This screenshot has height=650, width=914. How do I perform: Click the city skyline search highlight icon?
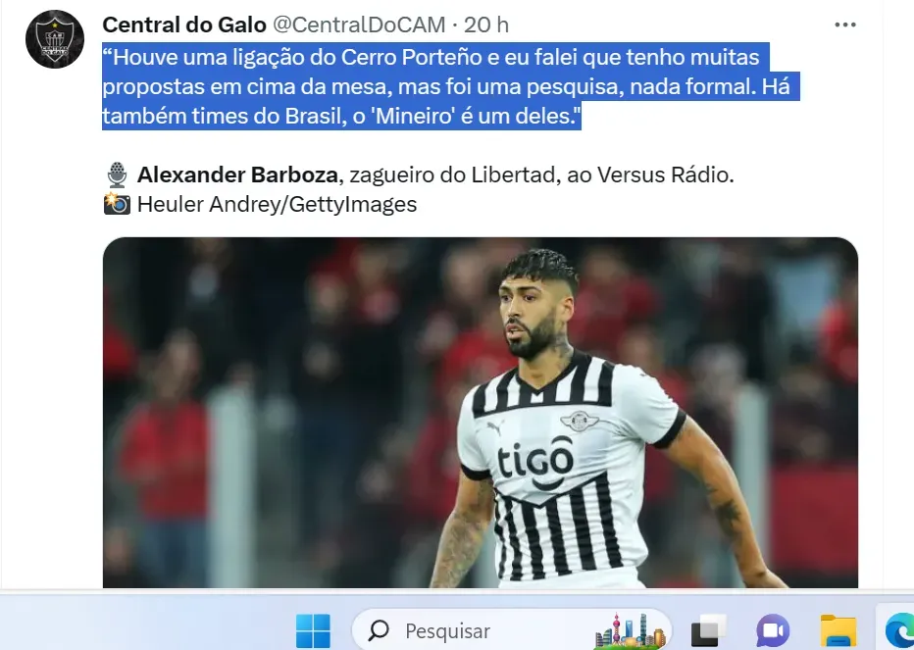point(631,630)
